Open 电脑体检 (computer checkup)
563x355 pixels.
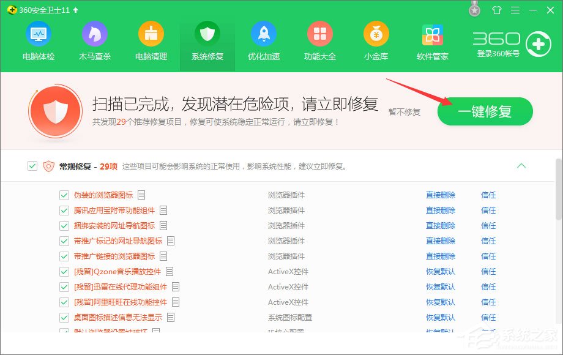click(x=39, y=41)
